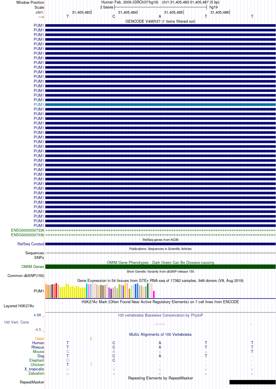Open Short Genetic Variants from dbSNP title

click(x=160, y=271)
